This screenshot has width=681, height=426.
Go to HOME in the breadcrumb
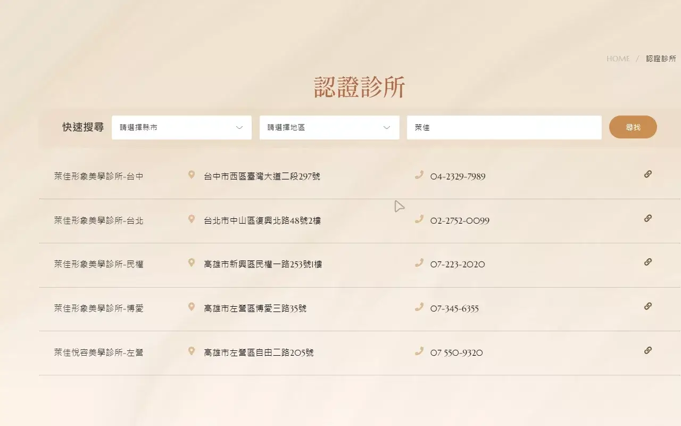point(618,59)
